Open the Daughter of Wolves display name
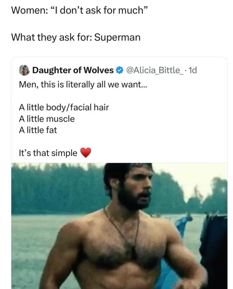The width and height of the screenshot is (233, 289). (x=73, y=70)
